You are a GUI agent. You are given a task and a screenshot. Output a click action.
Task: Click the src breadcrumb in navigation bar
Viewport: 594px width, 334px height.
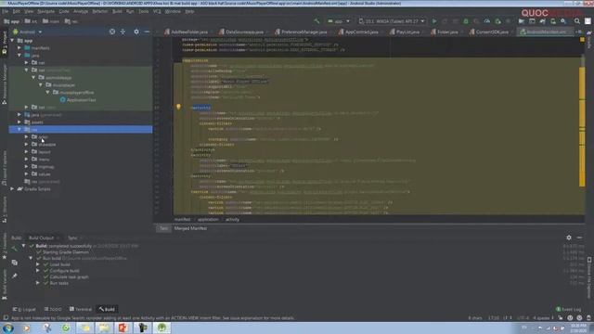click(x=31, y=21)
